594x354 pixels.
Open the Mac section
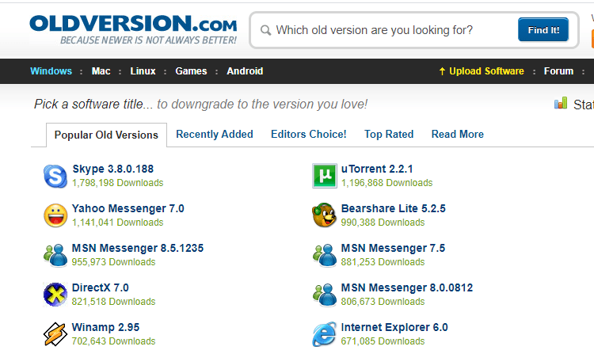(101, 71)
